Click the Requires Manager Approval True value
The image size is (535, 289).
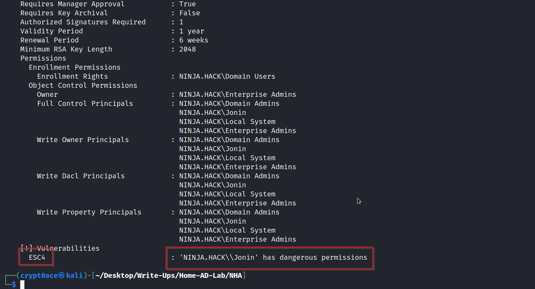coord(188,4)
